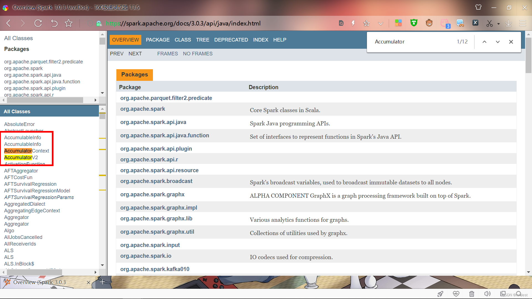Open the address bar dropdown chevron
Screen dimensions: 532x299
point(381,23)
